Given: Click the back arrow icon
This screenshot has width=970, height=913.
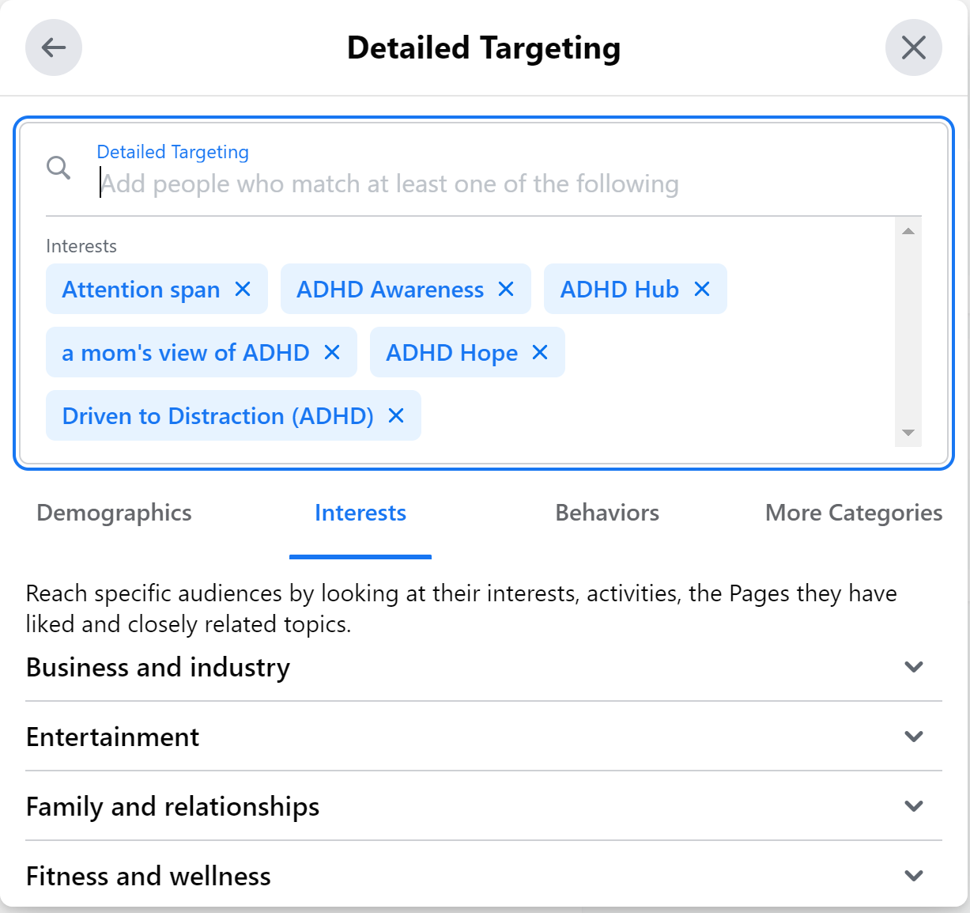Looking at the screenshot, I should (54, 47).
